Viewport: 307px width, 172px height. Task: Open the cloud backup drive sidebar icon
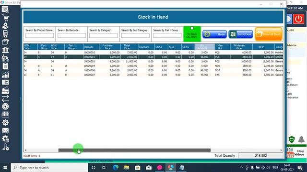pyautogui.click(x=5, y=90)
